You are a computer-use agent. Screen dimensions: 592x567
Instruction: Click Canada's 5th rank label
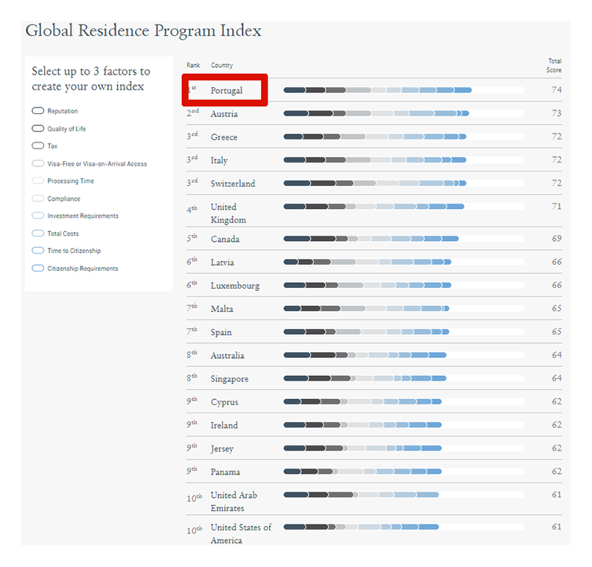coord(192,237)
